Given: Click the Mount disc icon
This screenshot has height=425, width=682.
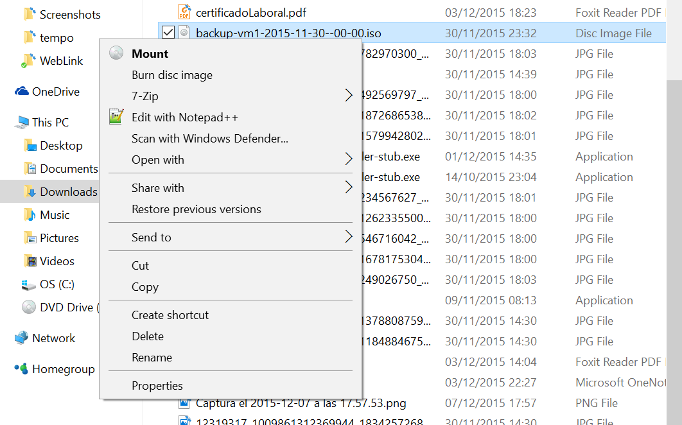Looking at the screenshot, I should pos(116,53).
